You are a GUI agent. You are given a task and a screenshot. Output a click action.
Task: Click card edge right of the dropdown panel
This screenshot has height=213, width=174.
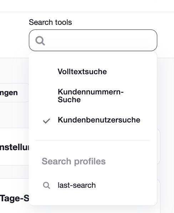[x=159, y=147]
